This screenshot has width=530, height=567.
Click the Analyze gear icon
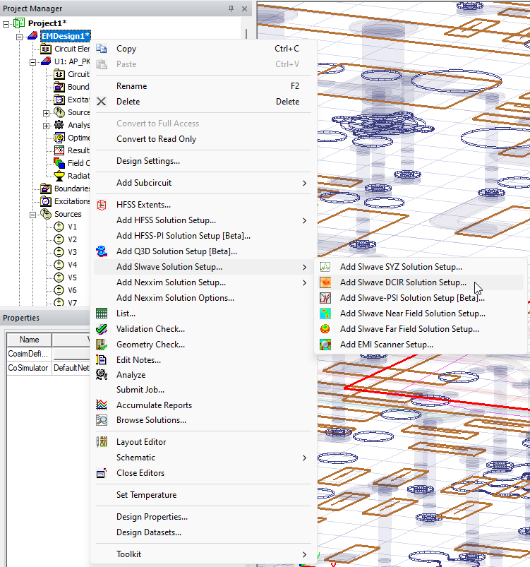pyautogui.click(x=102, y=375)
